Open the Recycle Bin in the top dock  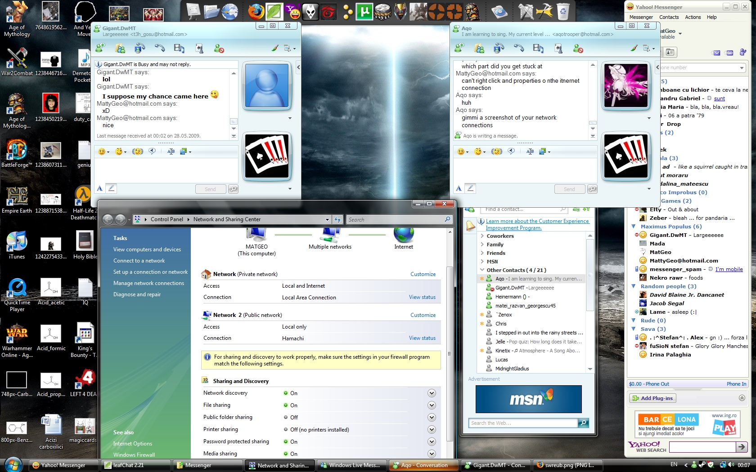tap(563, 11)
